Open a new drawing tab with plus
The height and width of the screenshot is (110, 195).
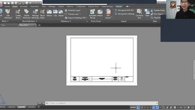tap(39, 25)
